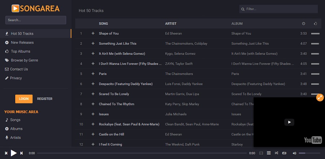Sort by ARTIST column header
Viewport: 325px width, 159px height.
[x=171, y=23]
